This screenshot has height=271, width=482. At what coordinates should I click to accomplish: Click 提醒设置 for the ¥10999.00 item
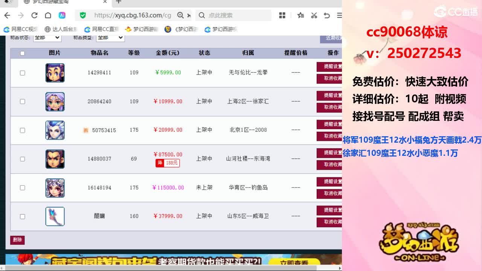click(329, 96)
